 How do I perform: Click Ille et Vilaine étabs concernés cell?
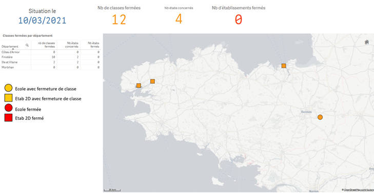click(x=69, y=62)
